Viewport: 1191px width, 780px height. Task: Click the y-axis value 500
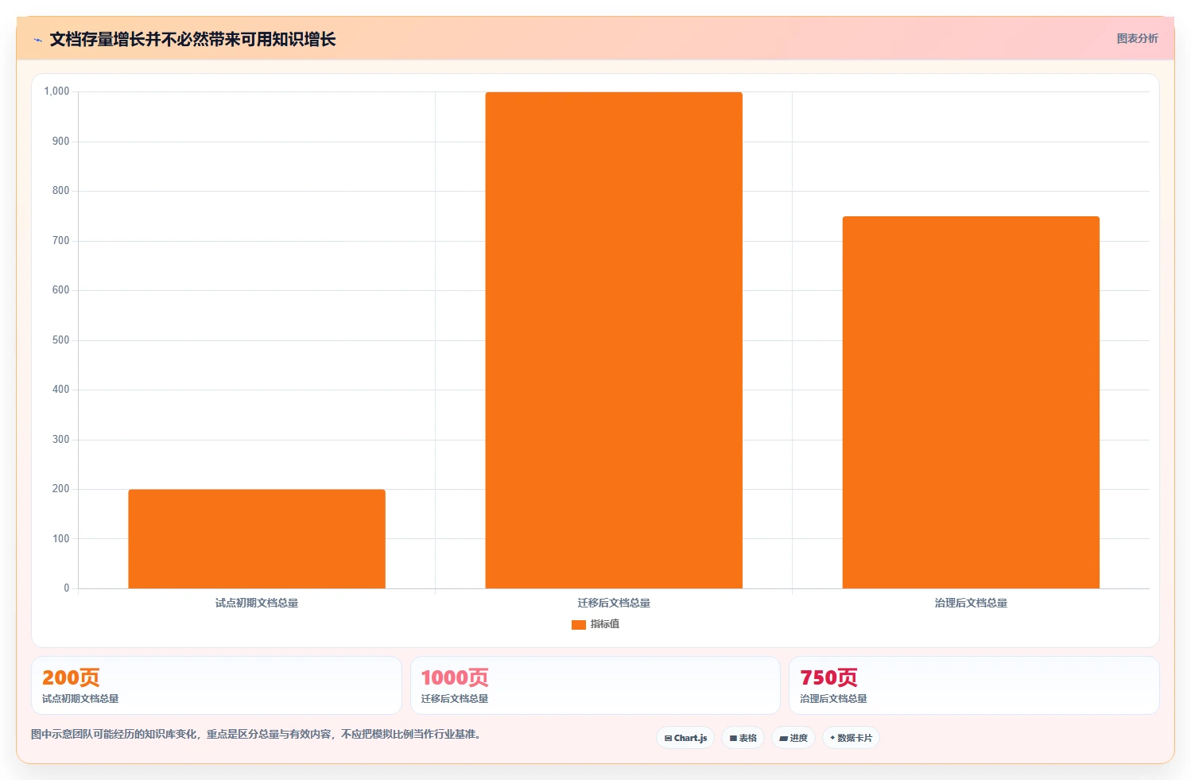60,340
